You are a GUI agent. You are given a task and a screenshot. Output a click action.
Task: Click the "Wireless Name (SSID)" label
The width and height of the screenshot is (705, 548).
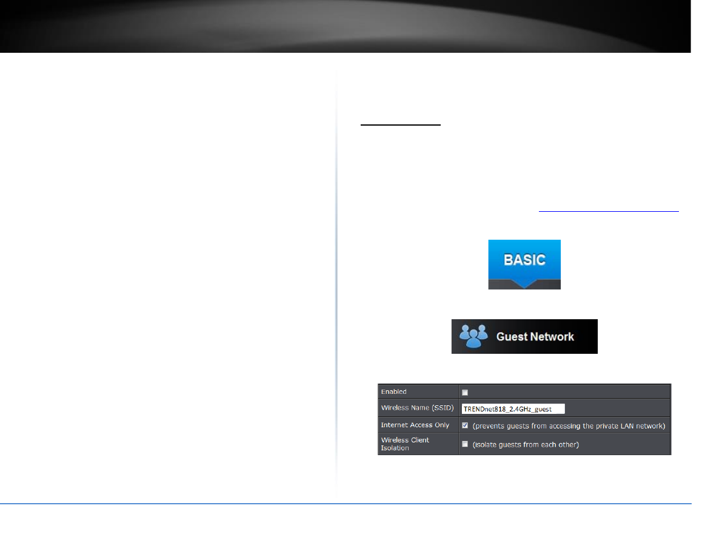tap(417, 407)
